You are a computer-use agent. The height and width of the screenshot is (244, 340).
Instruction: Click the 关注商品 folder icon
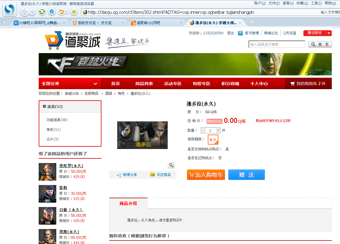point(153,174)
